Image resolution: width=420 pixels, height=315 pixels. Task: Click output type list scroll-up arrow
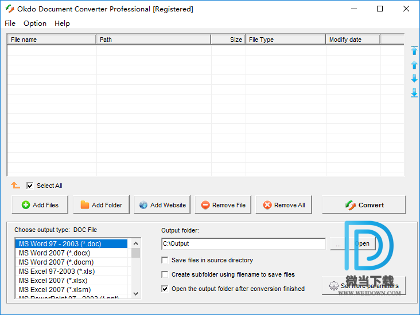coord(135,243)
